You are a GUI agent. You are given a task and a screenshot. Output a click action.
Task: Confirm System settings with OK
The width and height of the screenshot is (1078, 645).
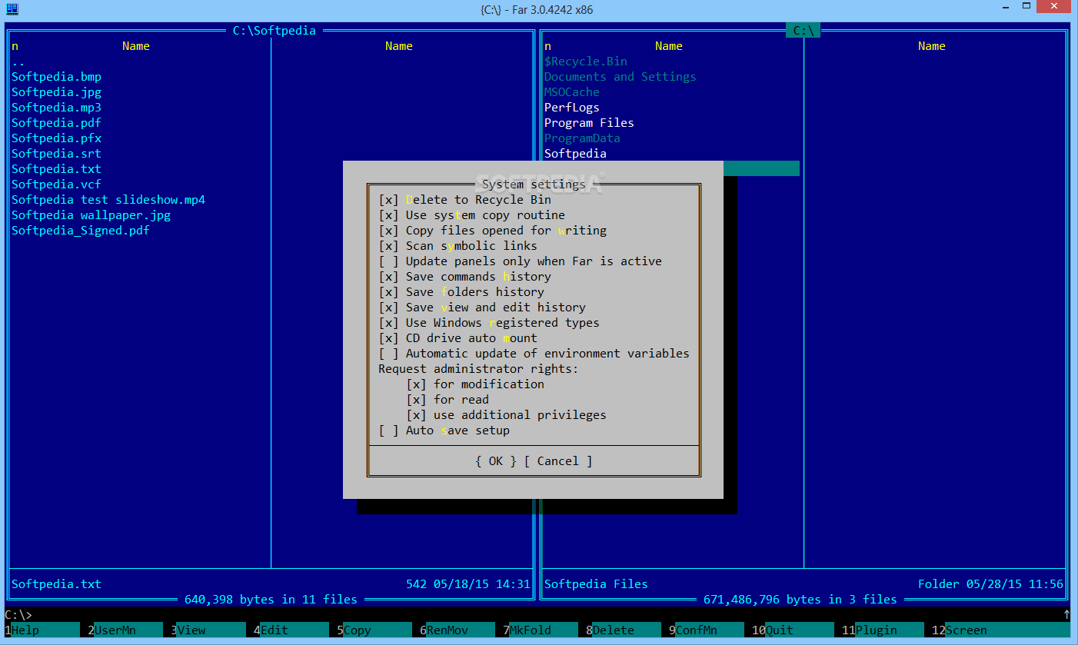coord(496,461)
